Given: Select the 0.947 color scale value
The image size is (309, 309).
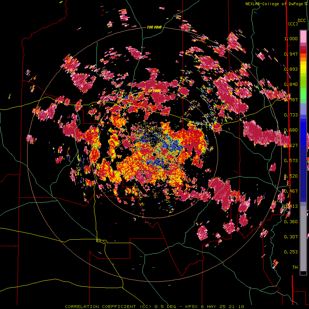Looking at the screenshot, I should (291, 54).
